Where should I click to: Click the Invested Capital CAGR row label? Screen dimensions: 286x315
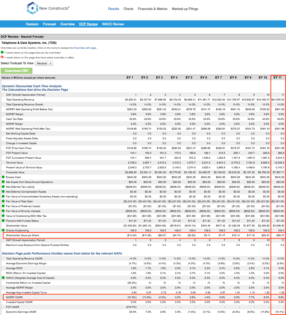click(19, 302)
